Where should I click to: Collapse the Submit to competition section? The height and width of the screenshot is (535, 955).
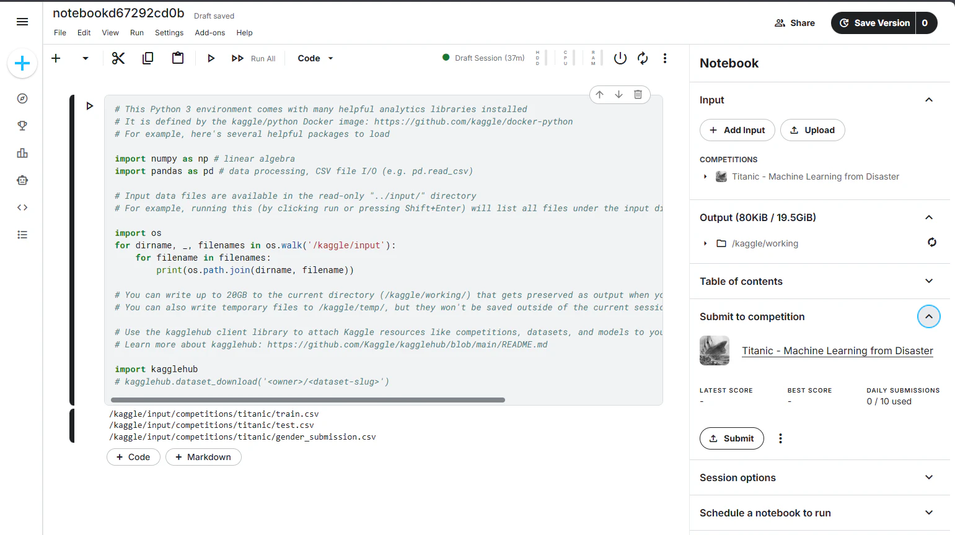(x=929, y=316)
